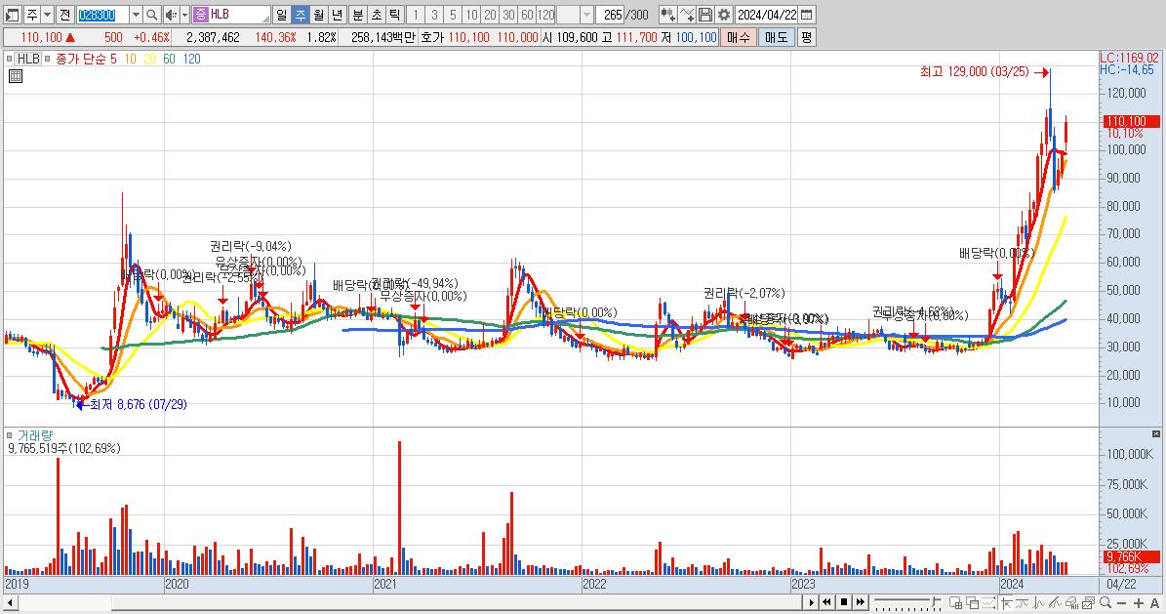Click the 거래량 volume indicator label
The height and width of the screenshot is (614, 1166).
(35, 435)
